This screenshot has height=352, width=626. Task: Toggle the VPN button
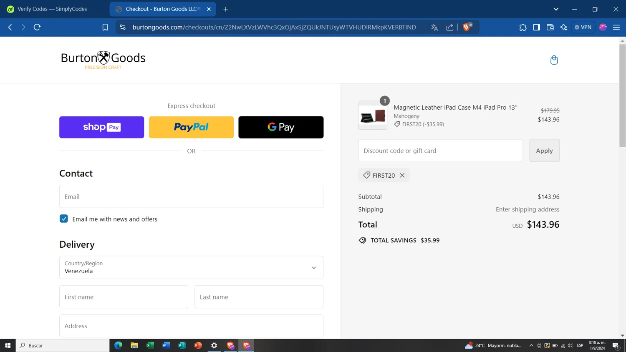point(583,27)
